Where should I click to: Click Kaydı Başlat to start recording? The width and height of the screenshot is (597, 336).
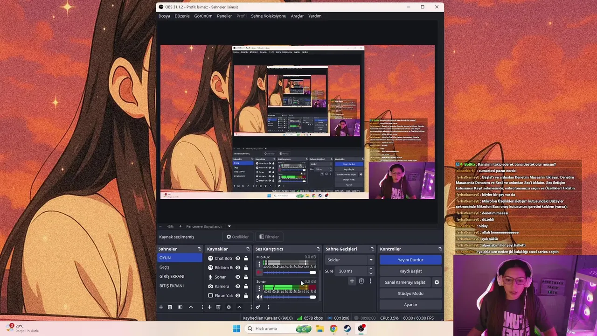pyautogui.click(x=410, y=271)
